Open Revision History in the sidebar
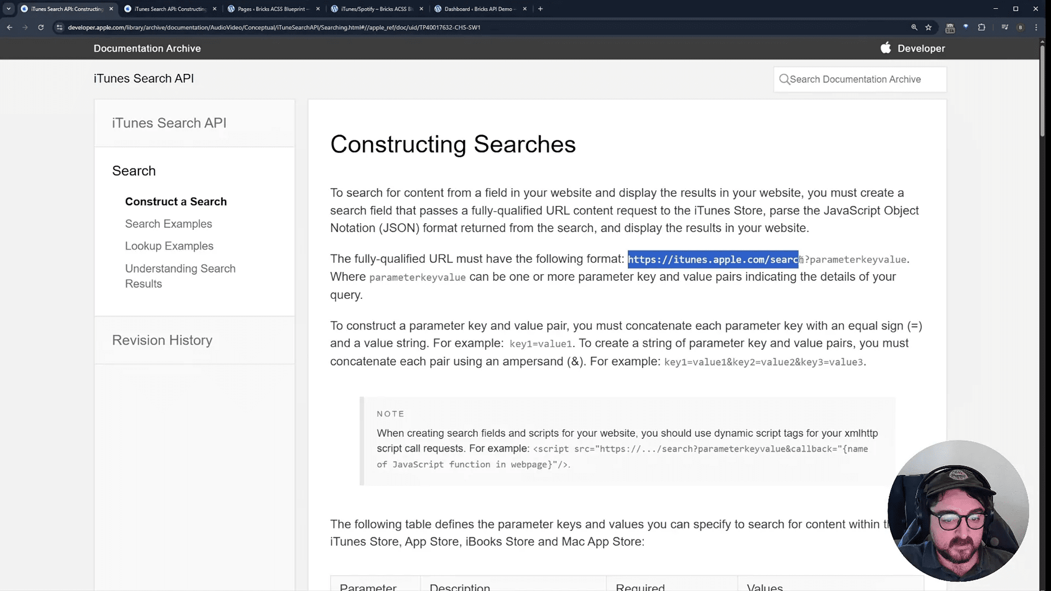 (162, 340)
